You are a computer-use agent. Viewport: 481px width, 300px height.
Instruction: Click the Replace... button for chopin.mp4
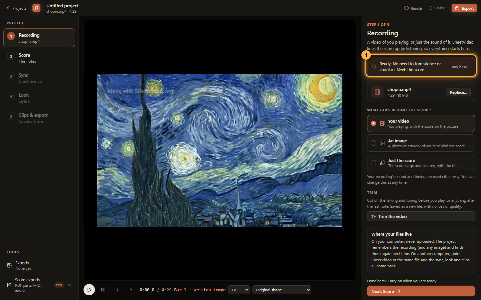458,92
